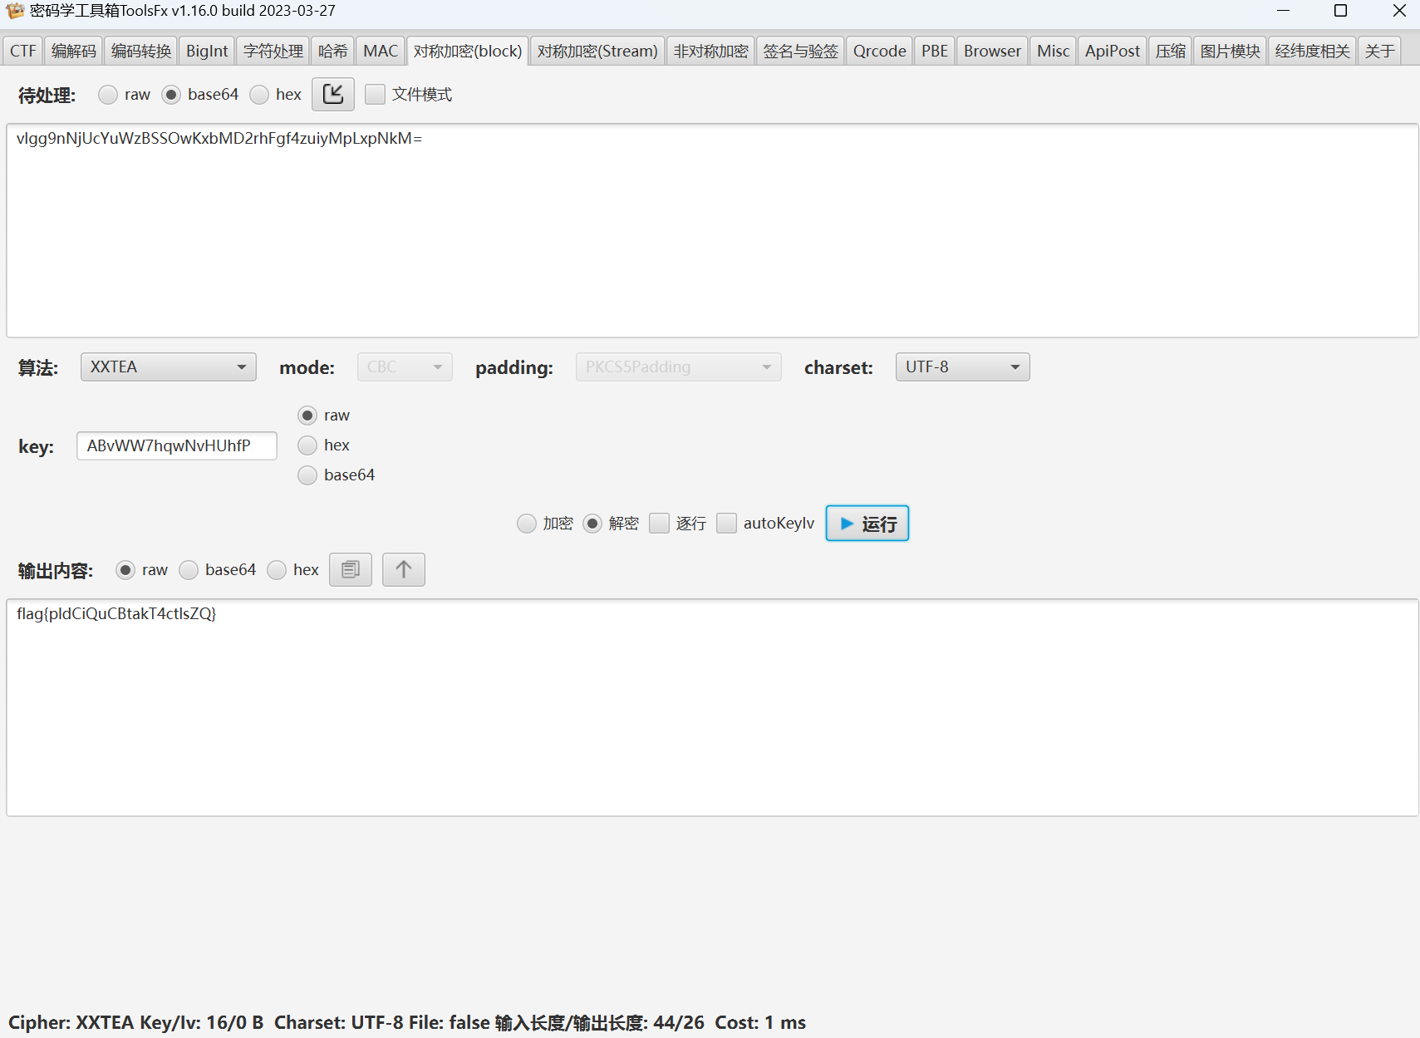Select raw input format radio
The height and width of the screenshot is (1038, 1420).
click(x=108, y=95)
